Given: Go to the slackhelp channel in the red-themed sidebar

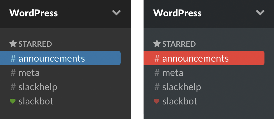Looking at the screenshot, I should 181,87.
